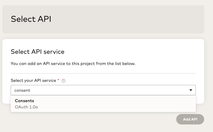Click the 'Select API service' heading
The image size is (213, 132).
pyautogui.click(x=38, y=52)
